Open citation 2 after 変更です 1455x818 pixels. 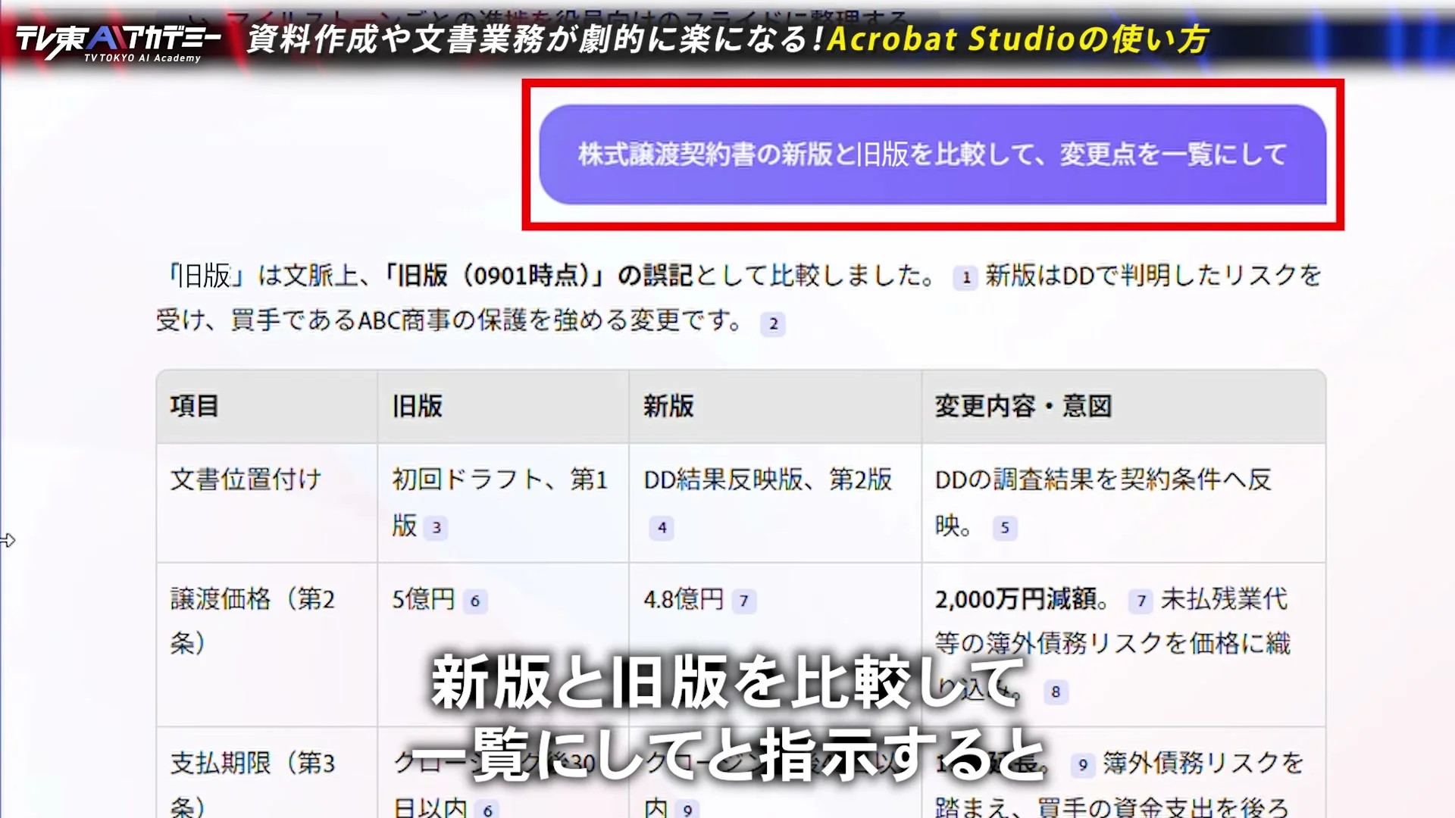(x=773, y=324)
